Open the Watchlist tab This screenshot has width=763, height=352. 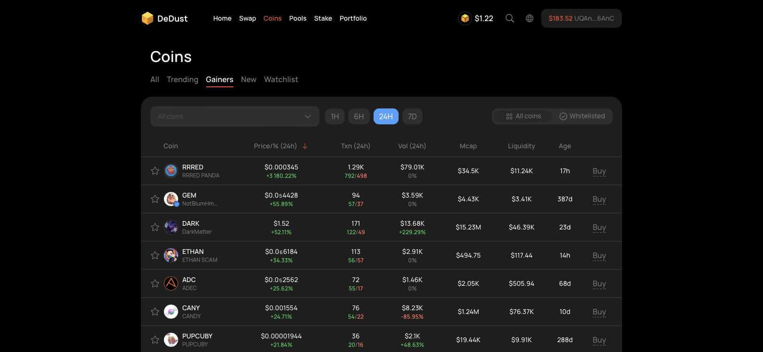tap(281, 79)
